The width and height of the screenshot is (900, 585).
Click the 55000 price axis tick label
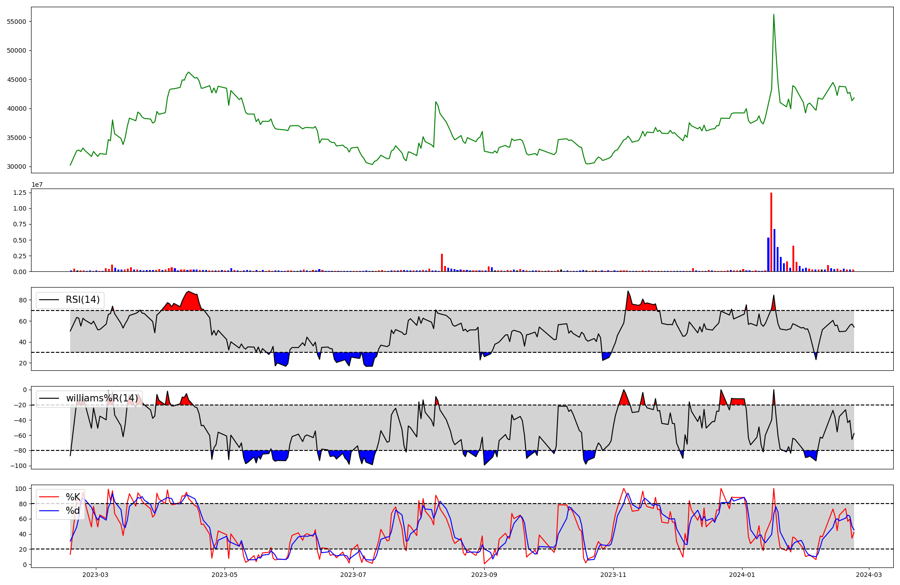16,22
